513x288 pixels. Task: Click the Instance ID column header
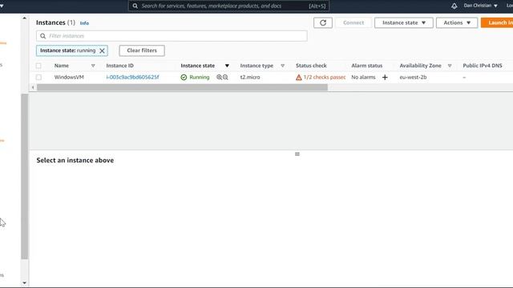coord(119,66)
